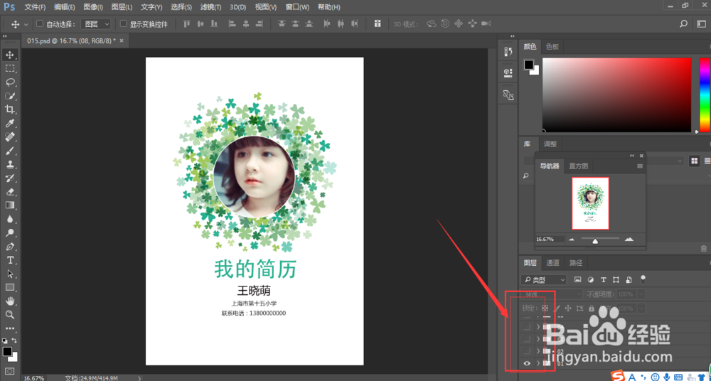Open the 文件(F) menu
This screenshot has height=381, width=711.
click(x=35, y=7)
